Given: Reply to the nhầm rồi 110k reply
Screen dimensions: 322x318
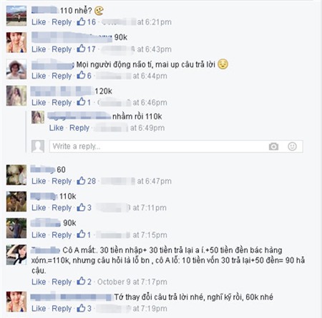Looking at the screenshot, I should point(79,128).
